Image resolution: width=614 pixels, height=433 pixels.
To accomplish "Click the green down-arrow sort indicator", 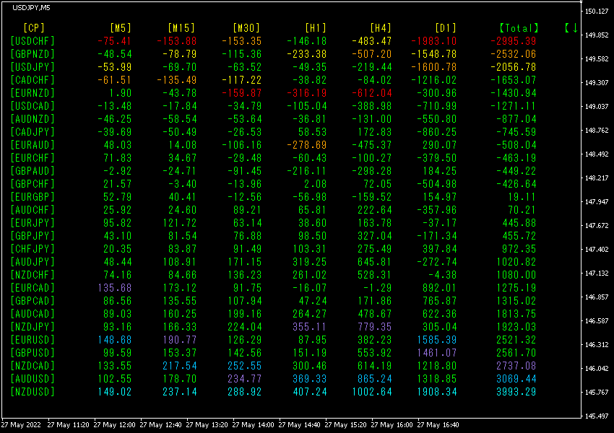I will [x=575, y=27].
